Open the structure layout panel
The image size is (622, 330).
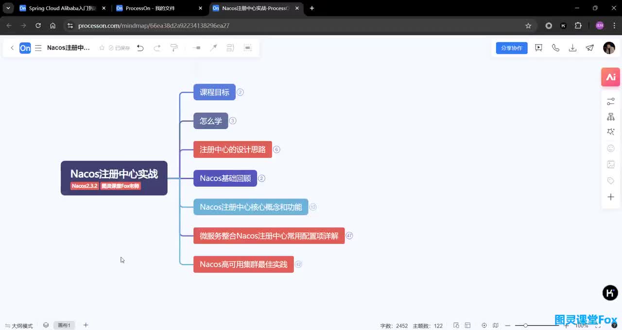click(611, 117)
